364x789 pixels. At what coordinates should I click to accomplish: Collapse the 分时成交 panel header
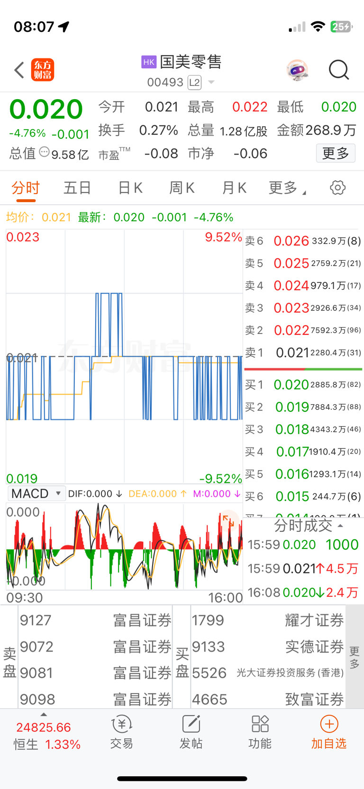(308, 526)
